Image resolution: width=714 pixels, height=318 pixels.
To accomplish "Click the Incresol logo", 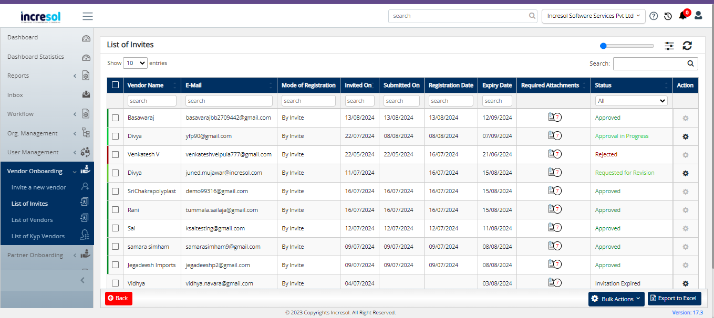I will (40, 17).
